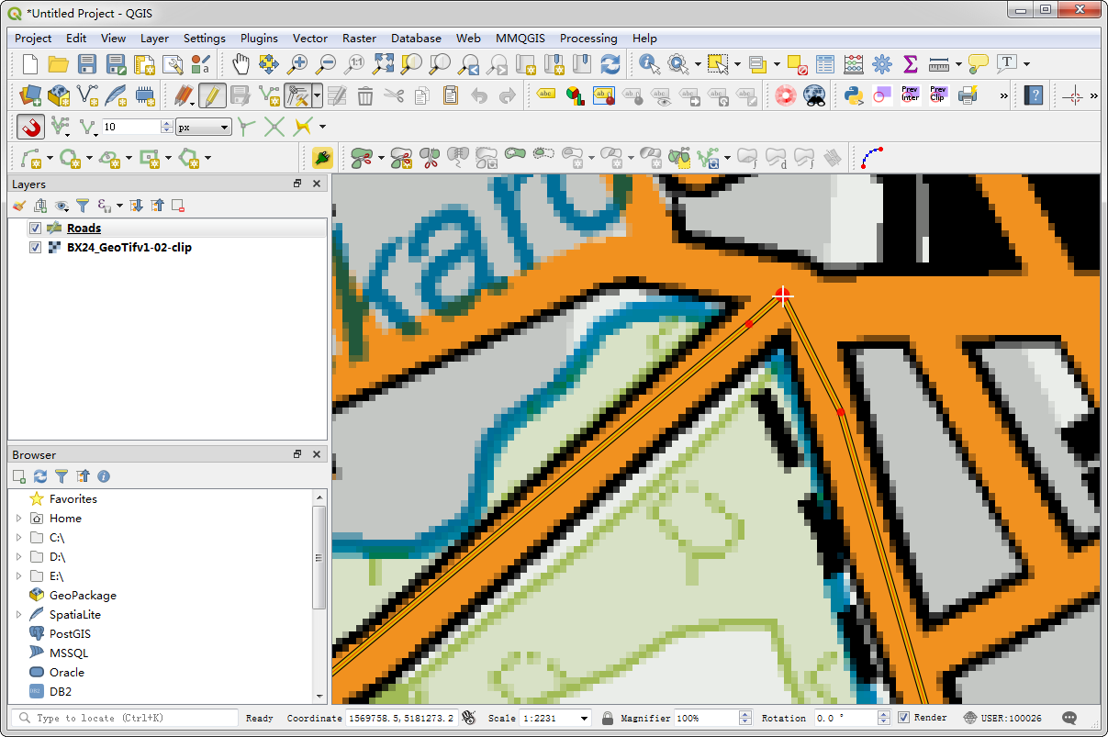
Task: Open the Project menu
Action: tap(33, 39)
